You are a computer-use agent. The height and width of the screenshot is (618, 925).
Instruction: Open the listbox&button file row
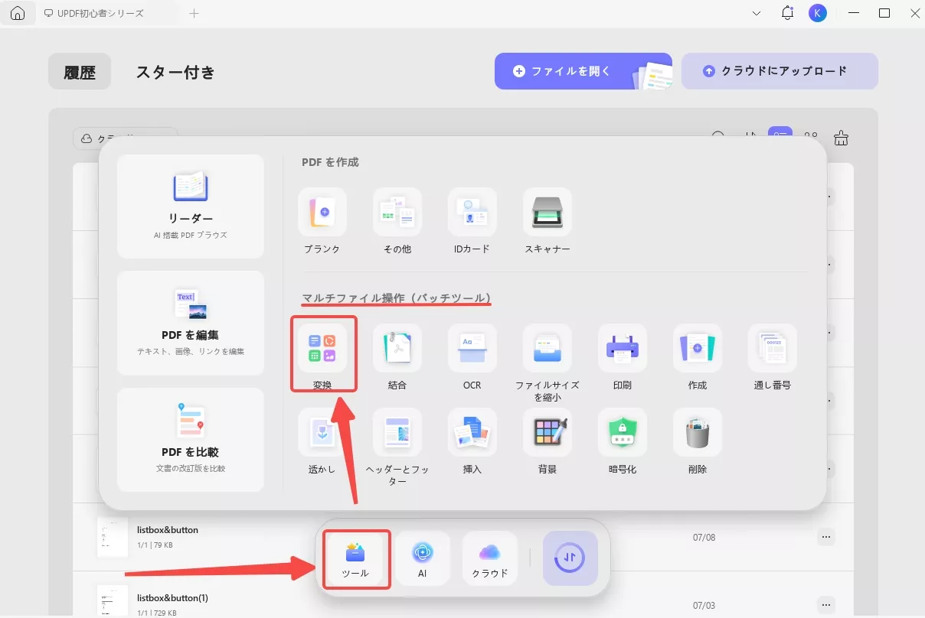(463, 537)
